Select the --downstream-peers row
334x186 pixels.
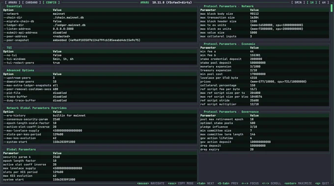tap(100, 81)
